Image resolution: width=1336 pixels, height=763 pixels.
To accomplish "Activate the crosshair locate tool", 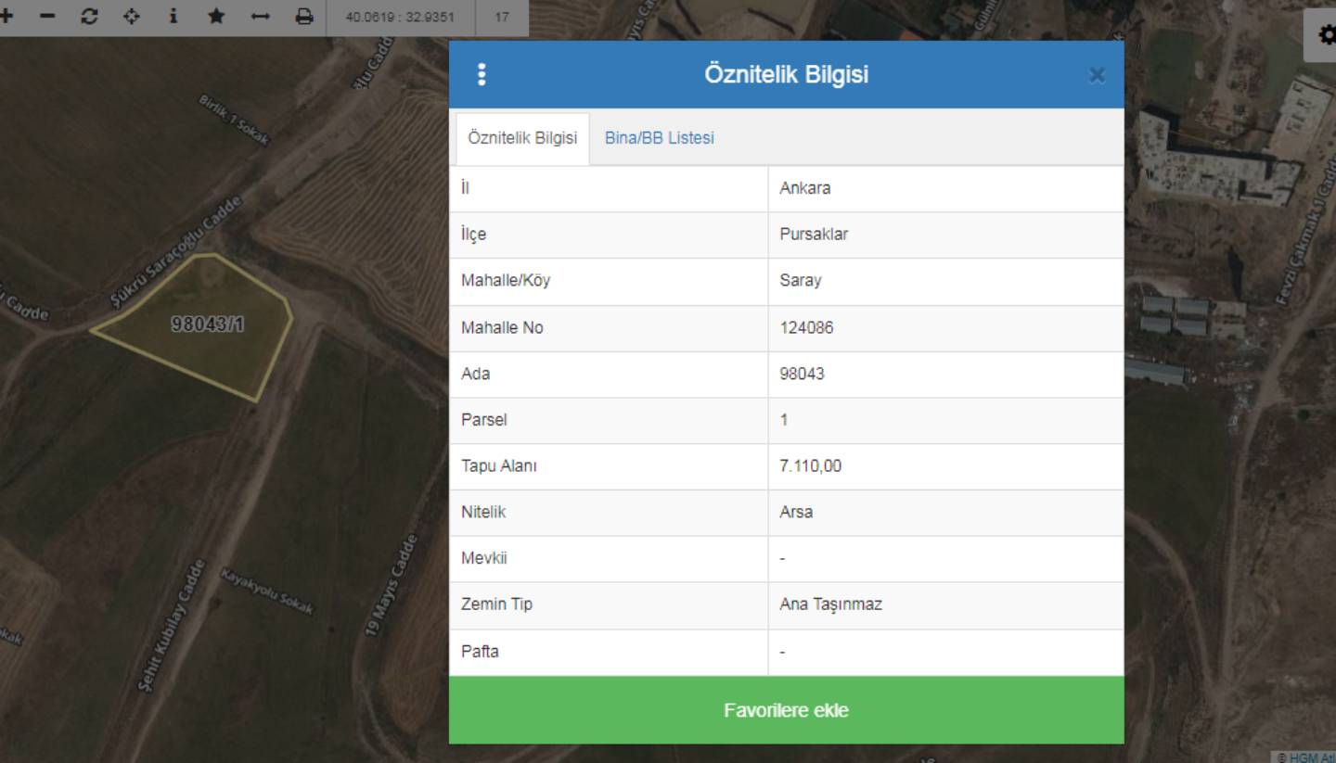I will click(x=132, y=17).
